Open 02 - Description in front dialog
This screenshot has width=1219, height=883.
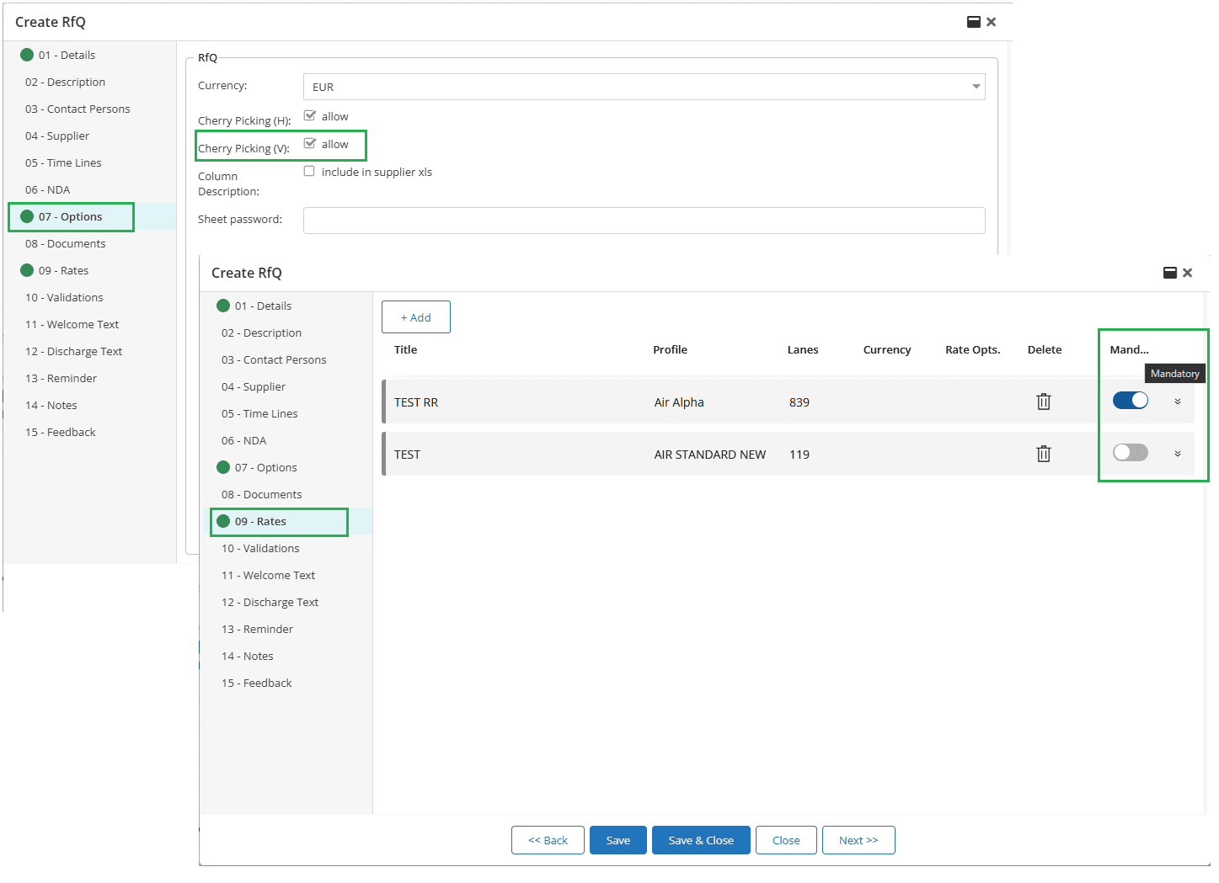click(x=261, y=332)
